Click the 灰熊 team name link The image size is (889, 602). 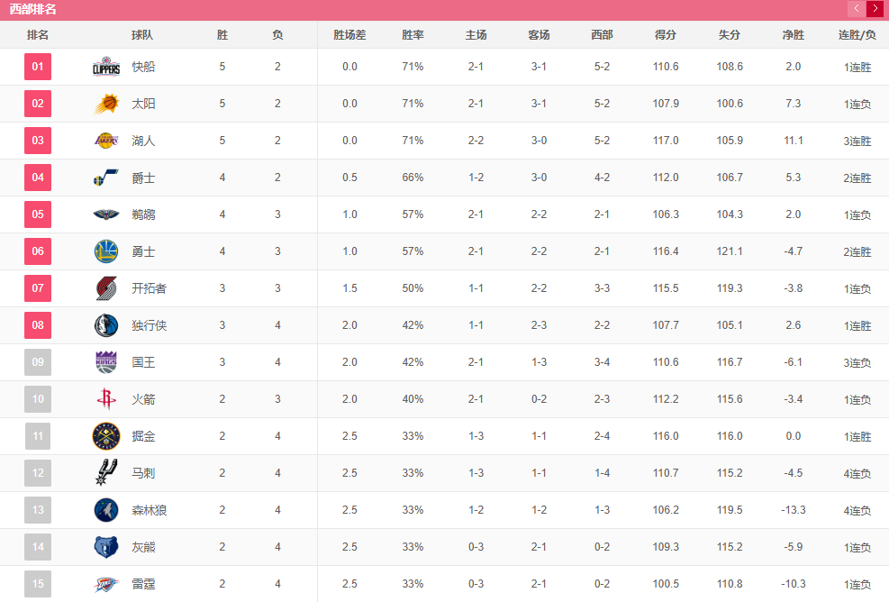point(143,547)
